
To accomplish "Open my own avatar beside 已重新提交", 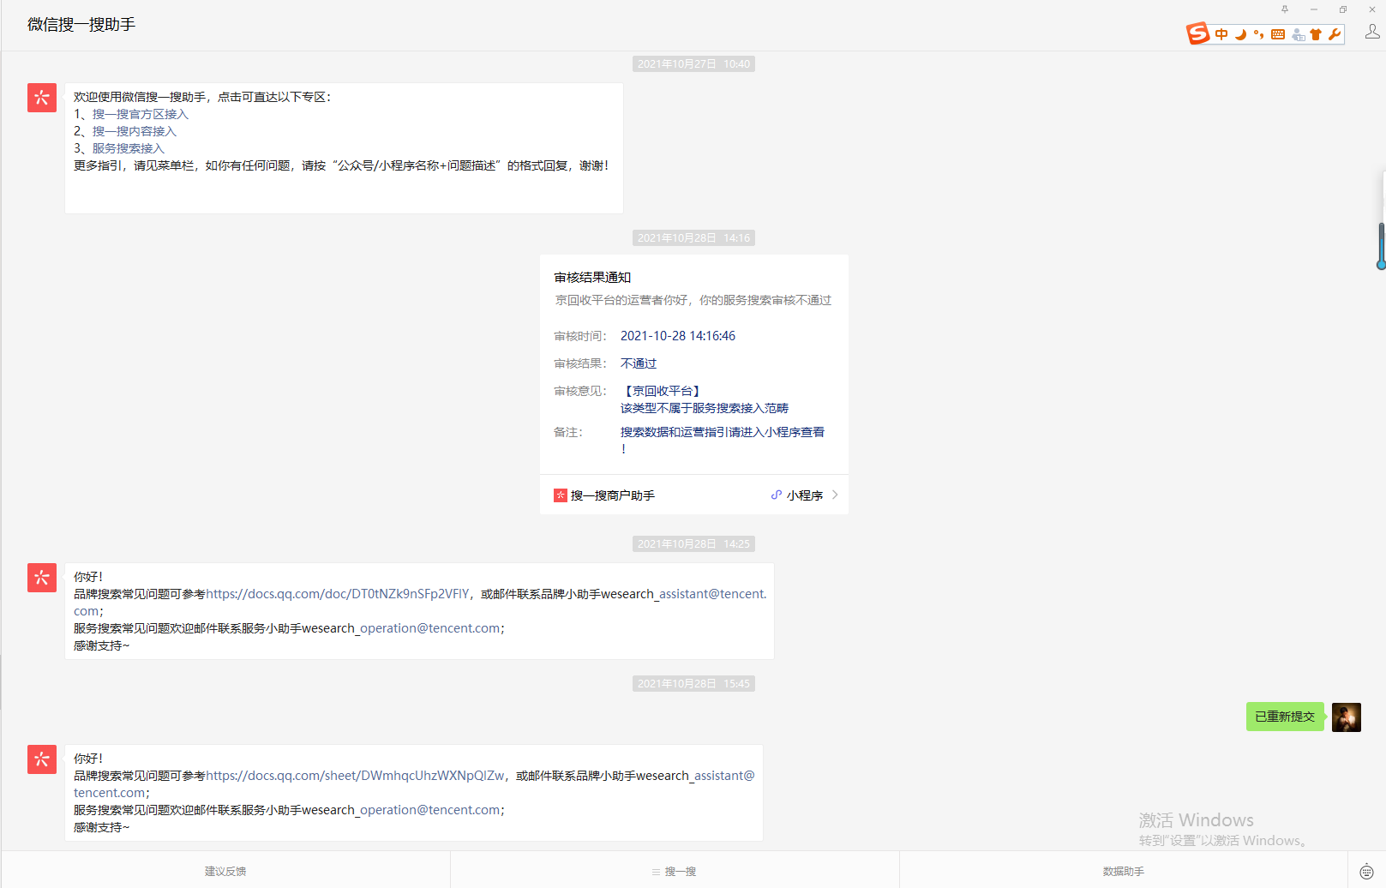I will [x=1347, y=717].
